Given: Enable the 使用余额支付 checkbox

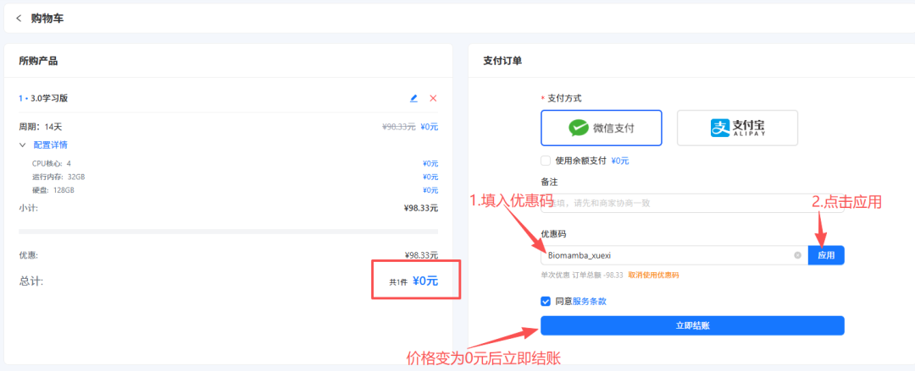Looking at the screenshot, I should (546, 161).
